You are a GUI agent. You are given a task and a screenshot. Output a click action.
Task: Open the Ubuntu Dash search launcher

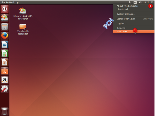pos(5,9)
